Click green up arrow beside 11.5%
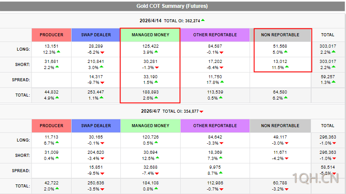The width and height of the screenshot is (346, 194). point(287,68)
